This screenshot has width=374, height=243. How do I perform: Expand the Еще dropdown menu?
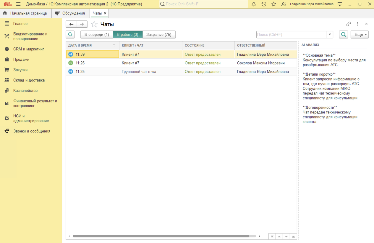click(360, 34)
